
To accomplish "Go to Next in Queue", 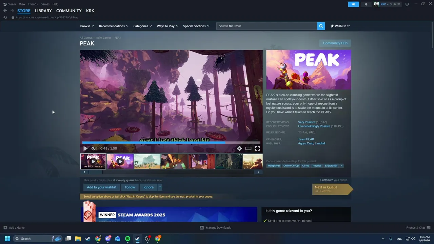I will click(332, 189).
